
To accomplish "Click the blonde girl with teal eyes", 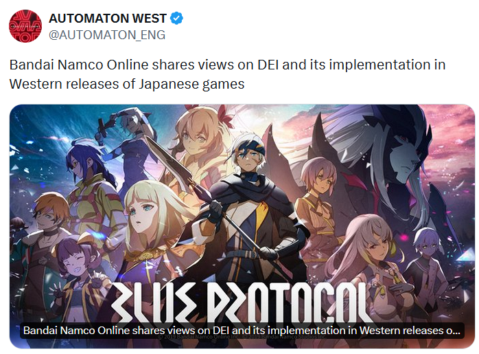I will 150,220.
